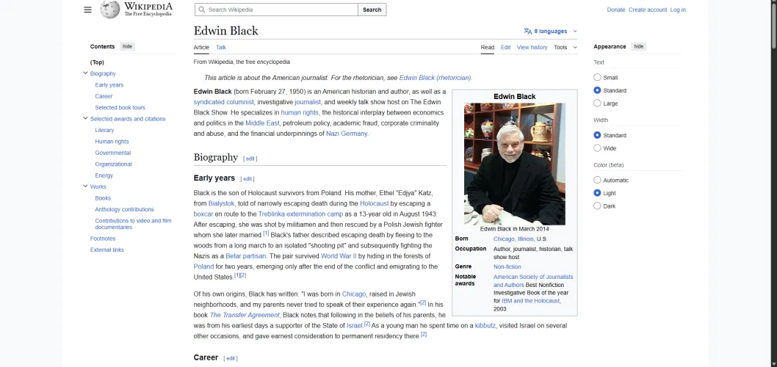The image size is (777, 367).
Task: Open the Donate link
Action: 616,10
